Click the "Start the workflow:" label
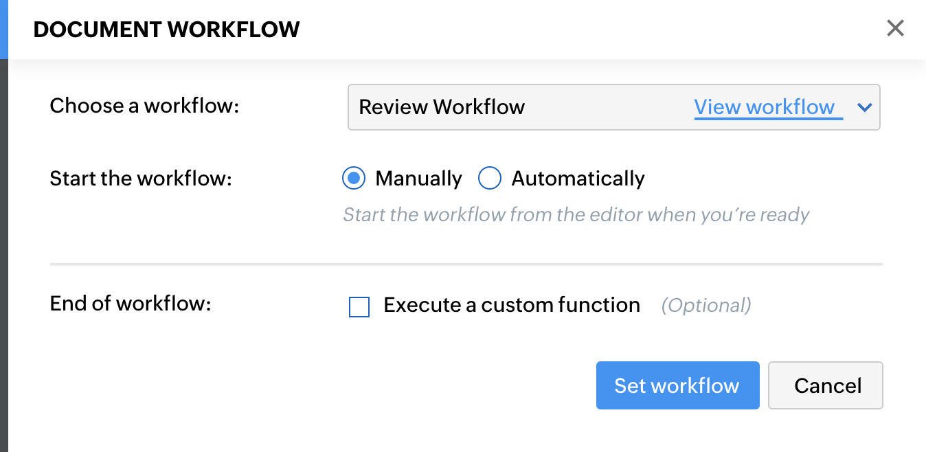 (x=141, y=179)
